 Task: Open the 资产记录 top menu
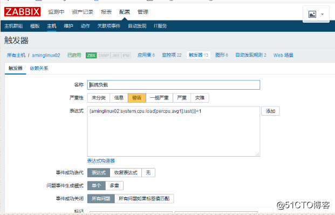pos(83,12)
